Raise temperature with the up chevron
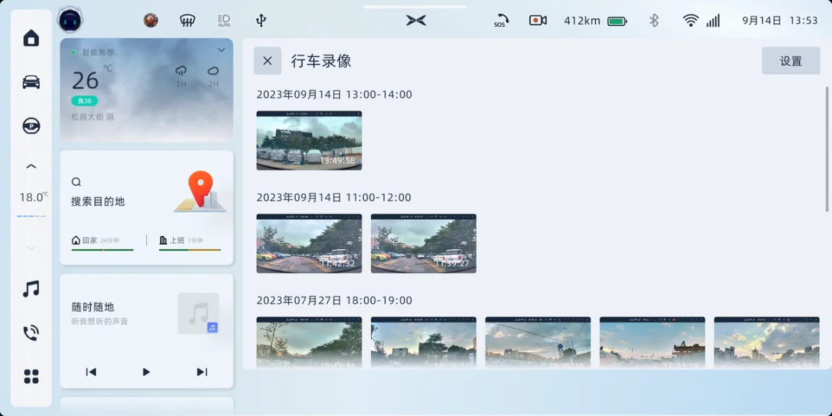Image resolution: width=832 pixels, height=416 pixels. [31, 166]
